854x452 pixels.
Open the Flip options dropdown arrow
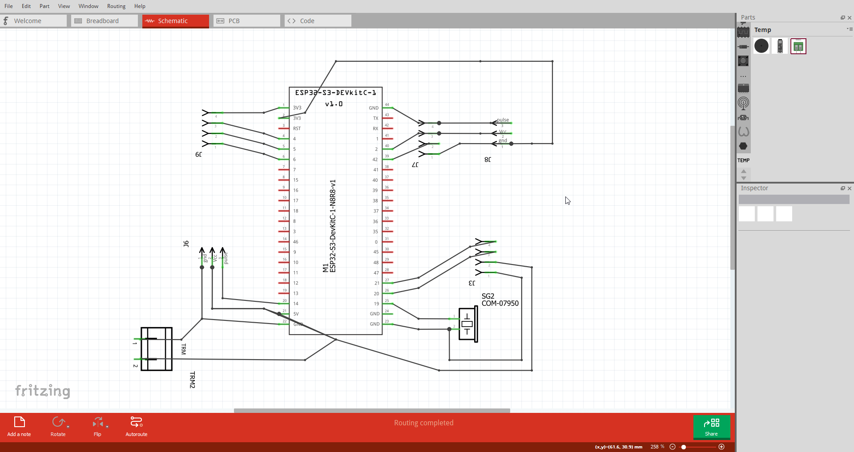(107, 427)
